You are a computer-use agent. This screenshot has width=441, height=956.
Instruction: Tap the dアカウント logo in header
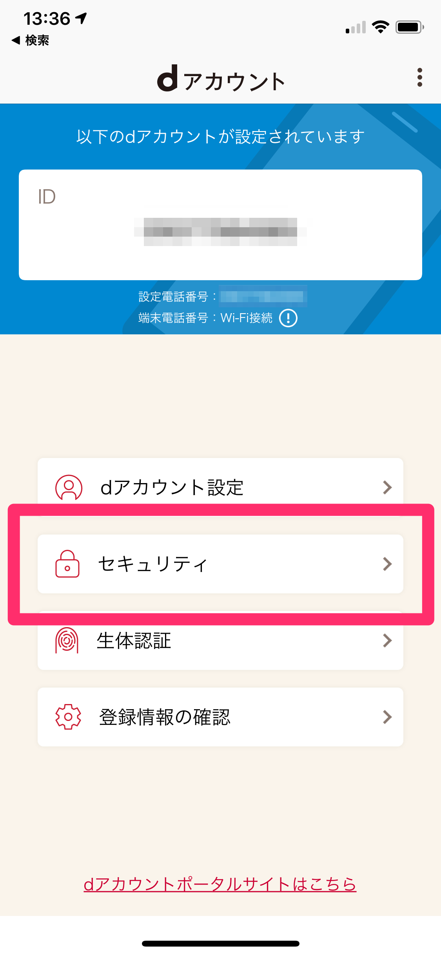221,79
